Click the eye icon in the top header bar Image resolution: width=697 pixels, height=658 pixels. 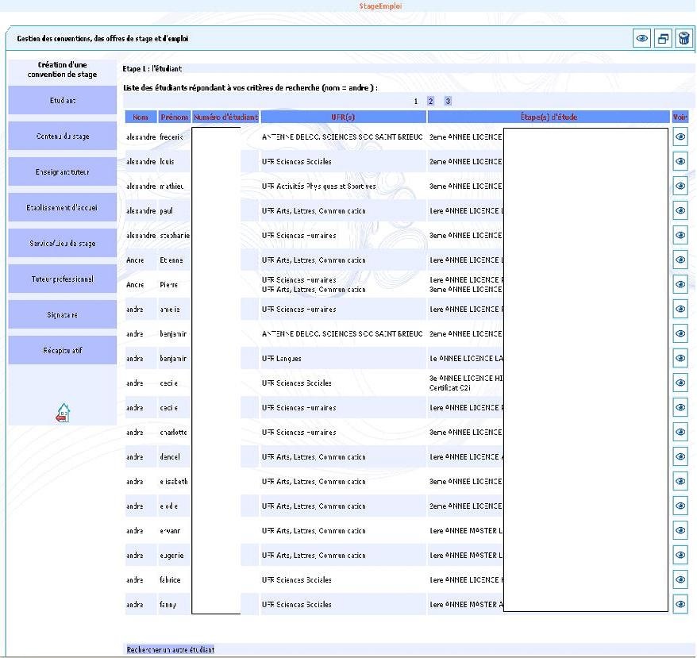pyautogui.click(x=642, y=38)
